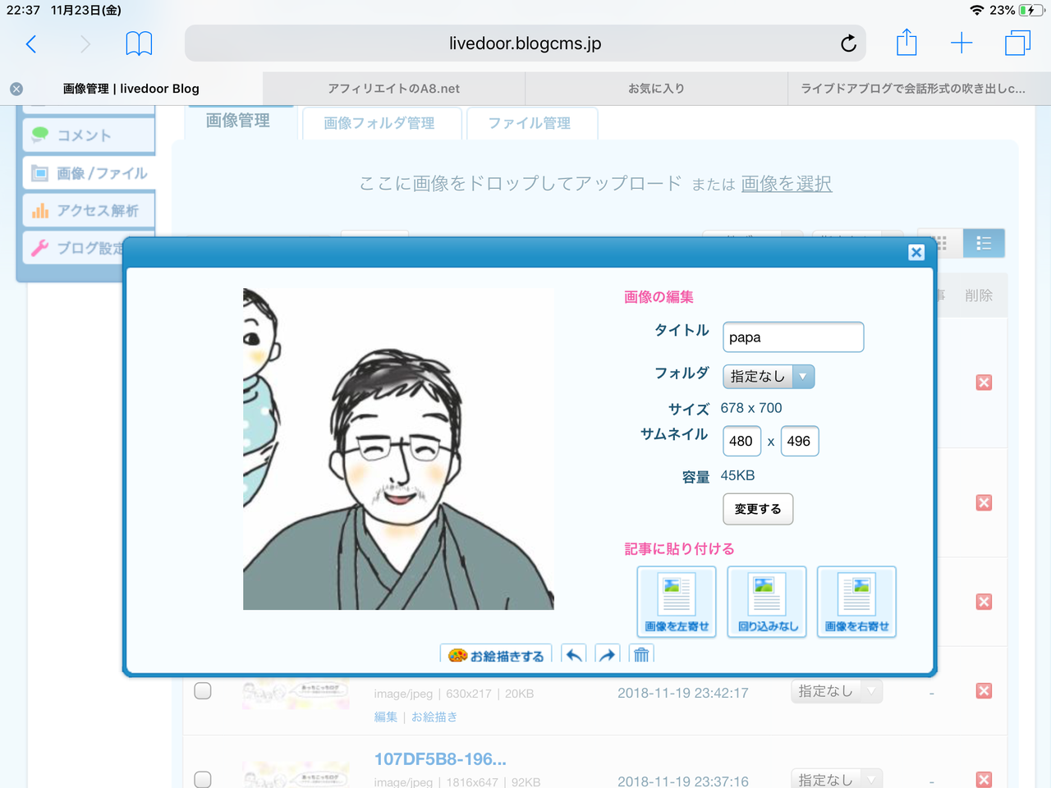
Task: Delete the 23:37:16 image row
Action: (984, 779)
